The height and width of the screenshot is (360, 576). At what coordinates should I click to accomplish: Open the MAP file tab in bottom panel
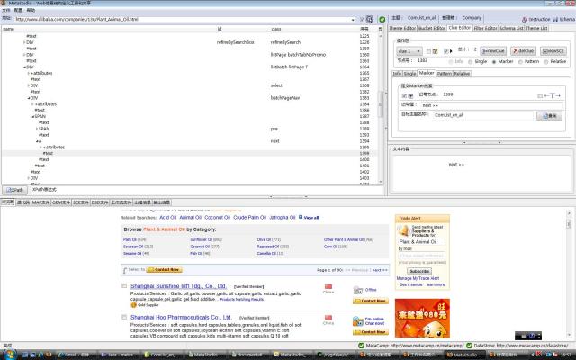pyautogui.click(x=40, y=202)
